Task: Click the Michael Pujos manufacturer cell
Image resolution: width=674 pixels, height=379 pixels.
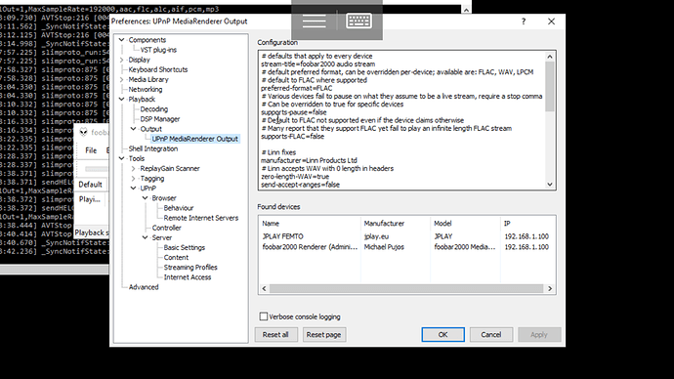Action: [x=384, y=247]
